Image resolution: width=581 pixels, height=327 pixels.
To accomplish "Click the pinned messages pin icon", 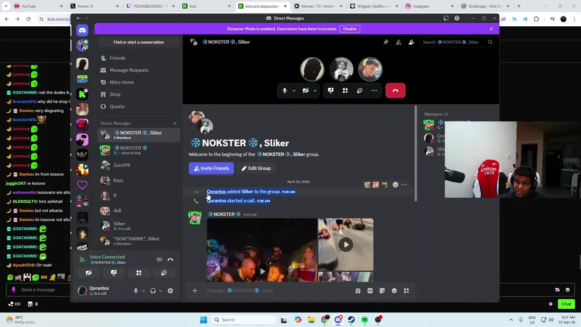I will (386, 42).
